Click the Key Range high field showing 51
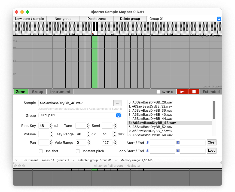 click(107, 134)
